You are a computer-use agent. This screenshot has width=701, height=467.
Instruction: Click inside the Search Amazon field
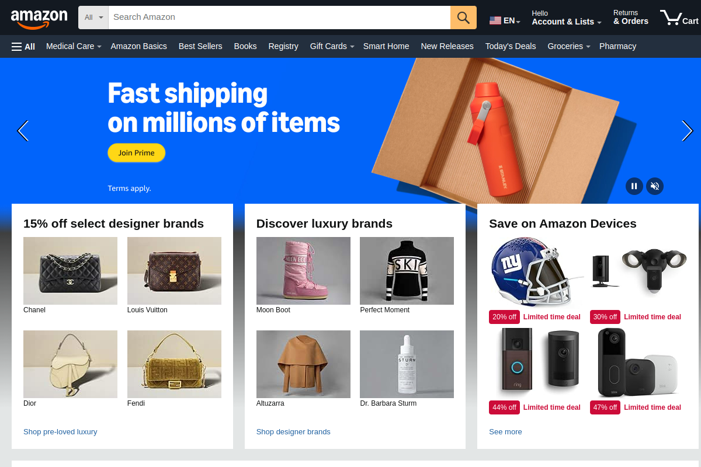[279, 18]
